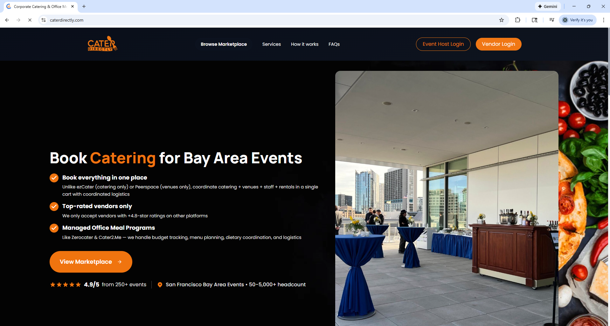610x326 pixels.
Task: Open the Gemini assistant button
Action: (547, 6)
